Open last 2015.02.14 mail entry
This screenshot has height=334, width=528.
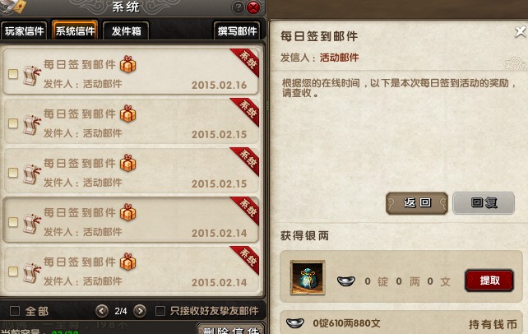pos(131,270)
